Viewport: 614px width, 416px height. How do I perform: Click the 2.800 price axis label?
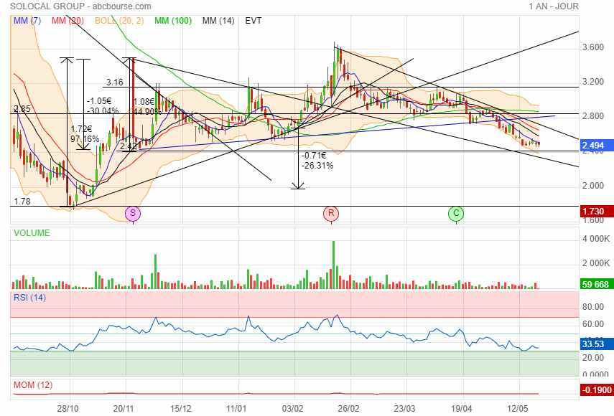593,116
